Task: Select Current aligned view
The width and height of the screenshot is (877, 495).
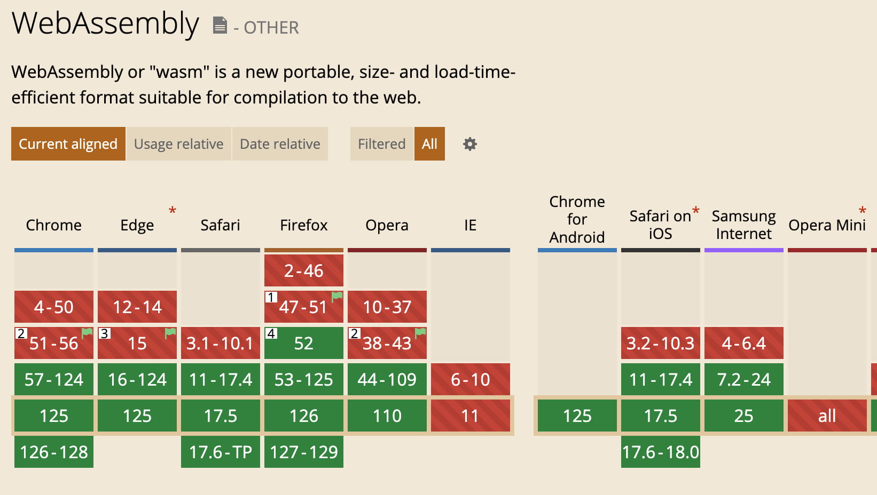Action: [x=68, y=144]
